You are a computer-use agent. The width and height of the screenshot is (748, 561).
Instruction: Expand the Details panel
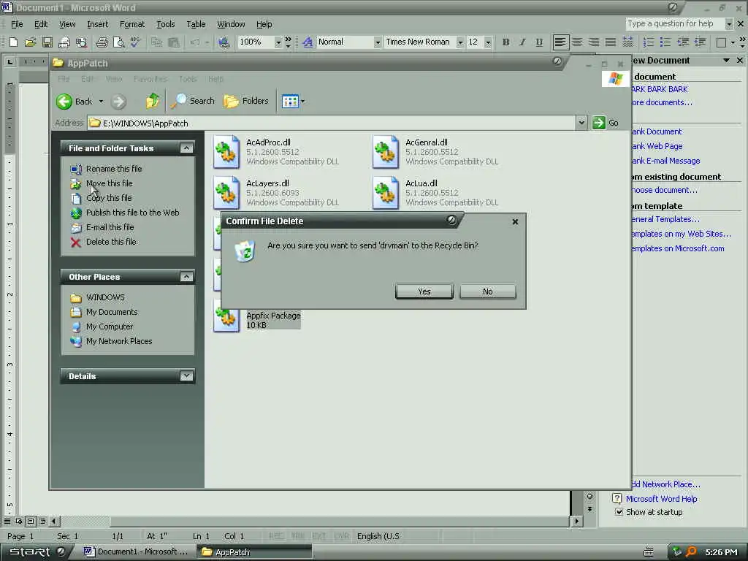pyautogui.click(x=186, y=376)
